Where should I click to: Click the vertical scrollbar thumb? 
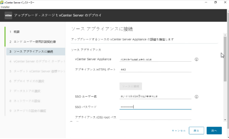tap(225, 59)
